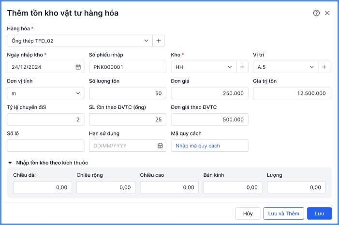Add new Kho with plus icon
The height and width of the screenshot is (225, 339).
click(x=242, y=67)
